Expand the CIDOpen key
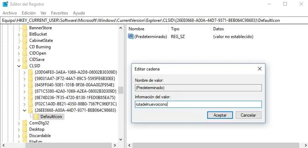Viewport: 308px width, 148px height. click(x=19, y=54)
